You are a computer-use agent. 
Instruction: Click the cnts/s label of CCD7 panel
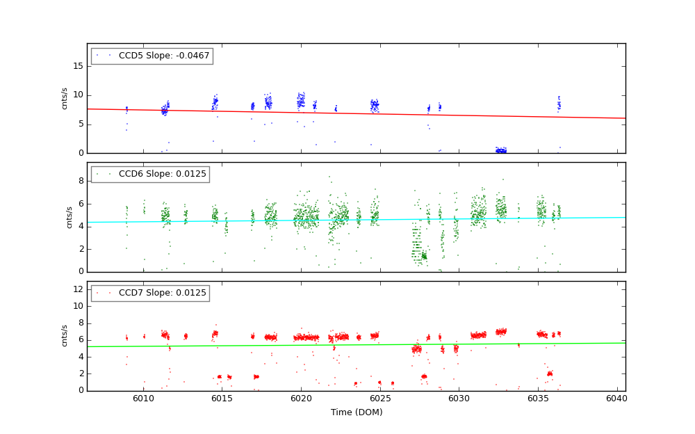click(x=65, y=335)
